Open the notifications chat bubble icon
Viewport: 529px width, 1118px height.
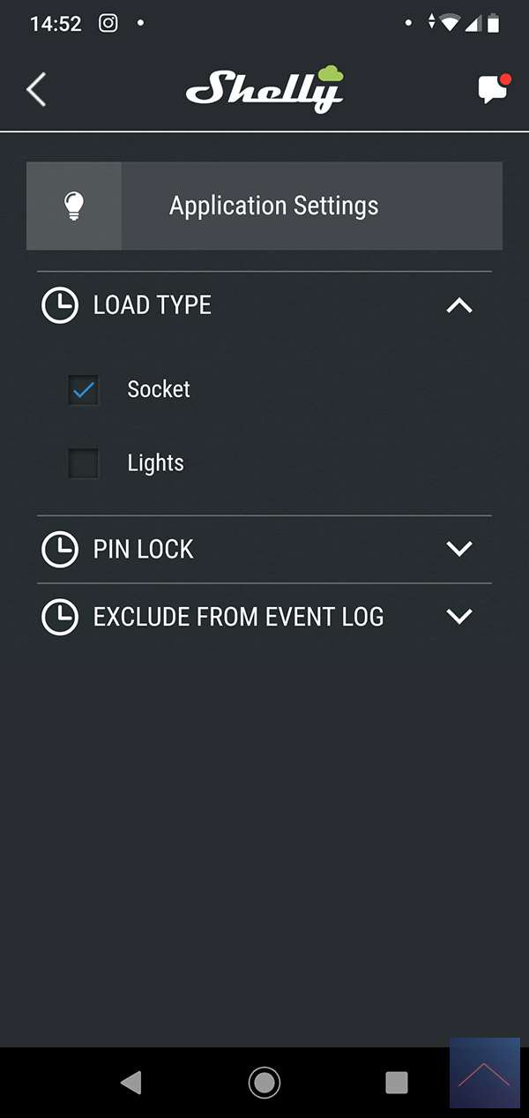(x=493, y=89)
